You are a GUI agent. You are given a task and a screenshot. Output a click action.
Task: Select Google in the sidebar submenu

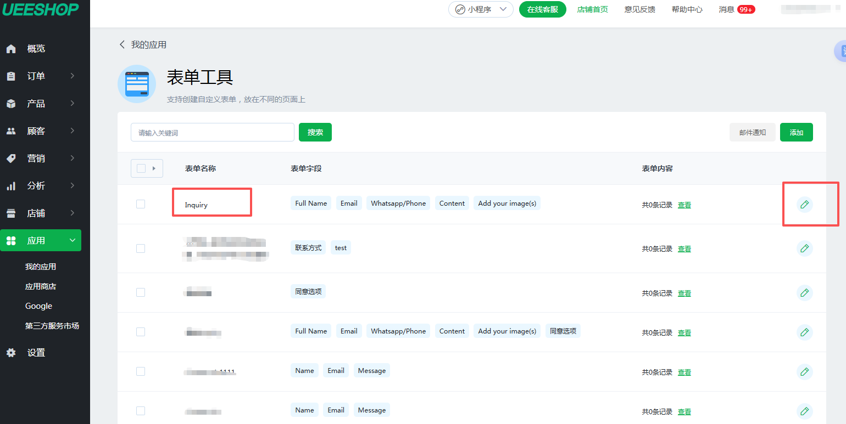point(38,306)
